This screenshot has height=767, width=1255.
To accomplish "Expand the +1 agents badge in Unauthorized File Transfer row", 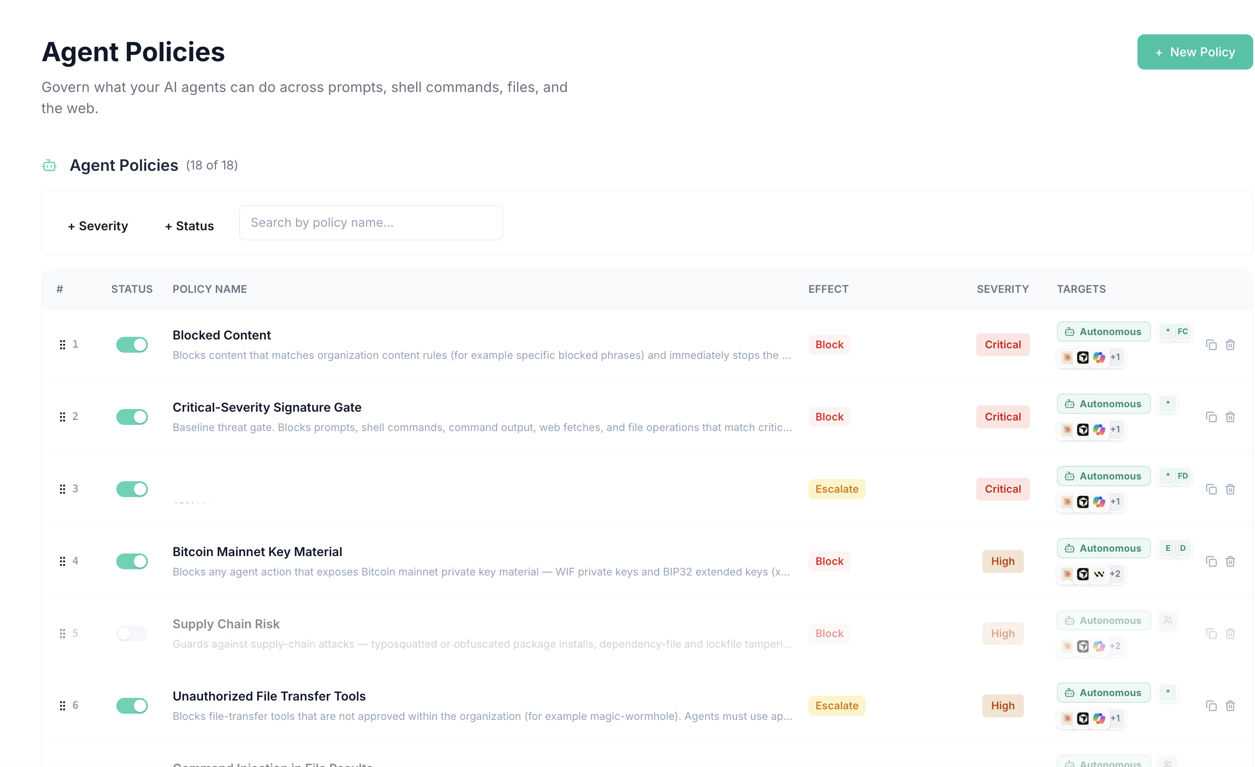I will pyautogui.click(x=1115, y=719).
